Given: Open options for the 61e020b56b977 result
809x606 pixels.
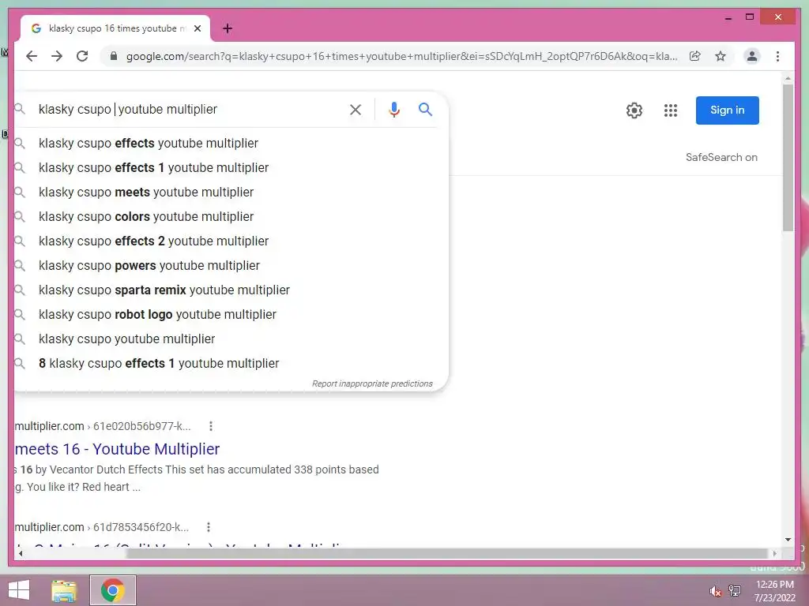Looking at the screenshot, I should pyautogui.click(x=210, y=426).
